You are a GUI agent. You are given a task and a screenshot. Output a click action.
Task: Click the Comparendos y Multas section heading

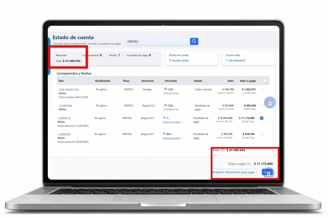[x=74, y=73]
